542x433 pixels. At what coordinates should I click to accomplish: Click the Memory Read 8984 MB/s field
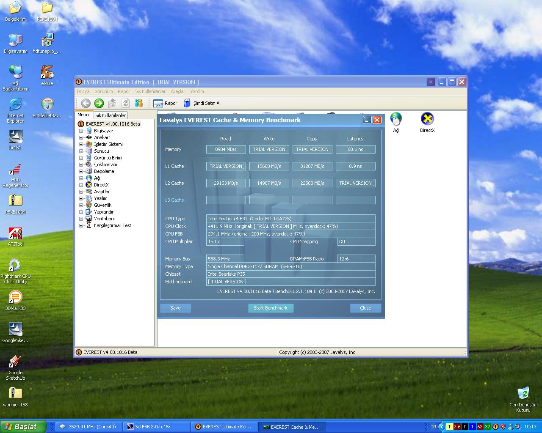[x=226, y=149]
